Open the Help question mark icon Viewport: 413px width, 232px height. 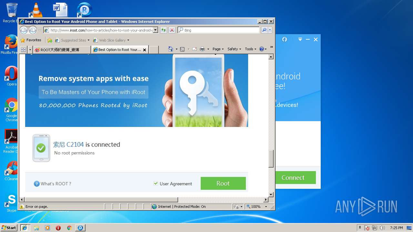[262, 49]
